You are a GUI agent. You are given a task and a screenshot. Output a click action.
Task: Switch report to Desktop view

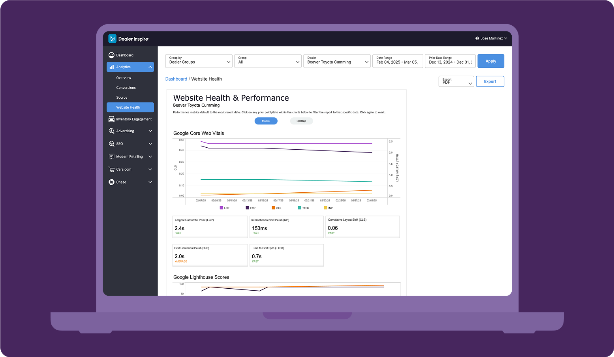(301, 121)
